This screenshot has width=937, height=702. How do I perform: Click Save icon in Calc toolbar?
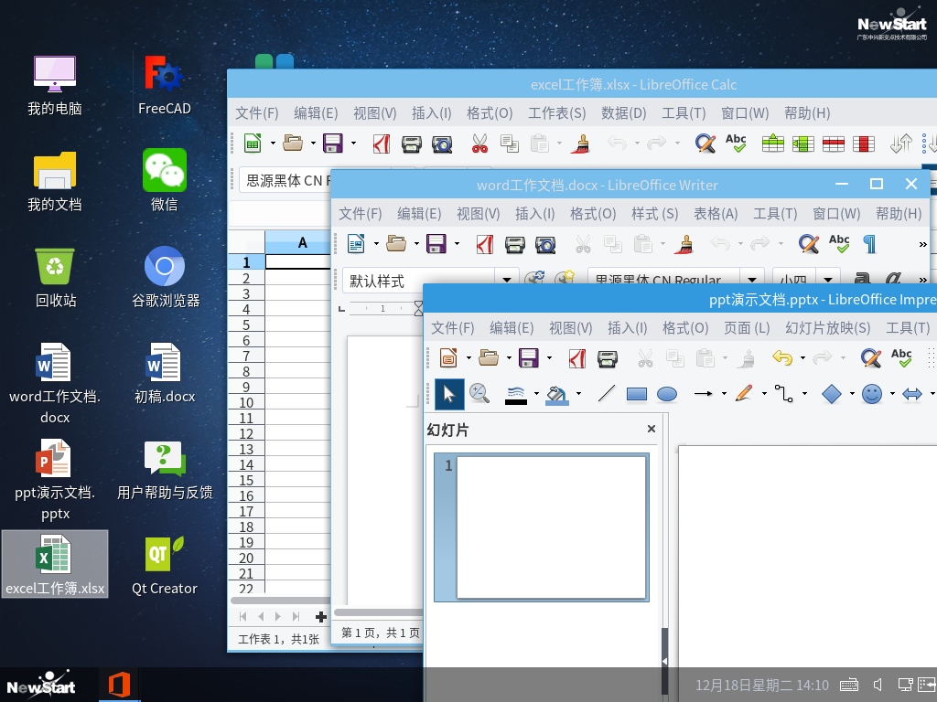coord(333,144)
